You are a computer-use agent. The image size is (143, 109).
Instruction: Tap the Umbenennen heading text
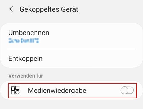(29, 33)
